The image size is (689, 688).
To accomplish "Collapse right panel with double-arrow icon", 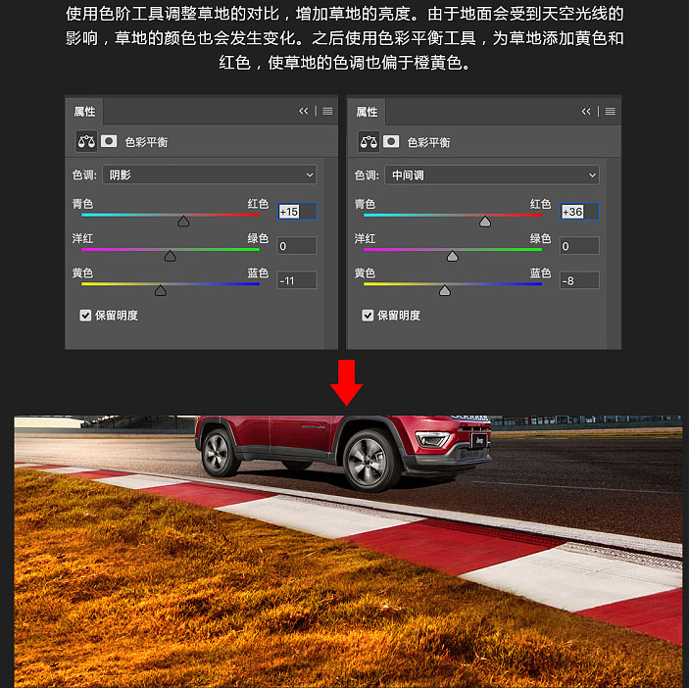I will click(586, 112).
